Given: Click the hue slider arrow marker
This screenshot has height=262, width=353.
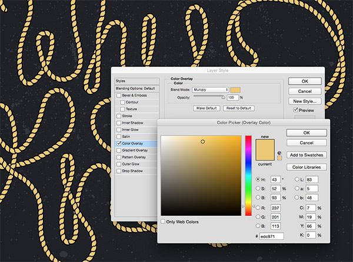Looking at the screenshot, I should tap(244, 206).
